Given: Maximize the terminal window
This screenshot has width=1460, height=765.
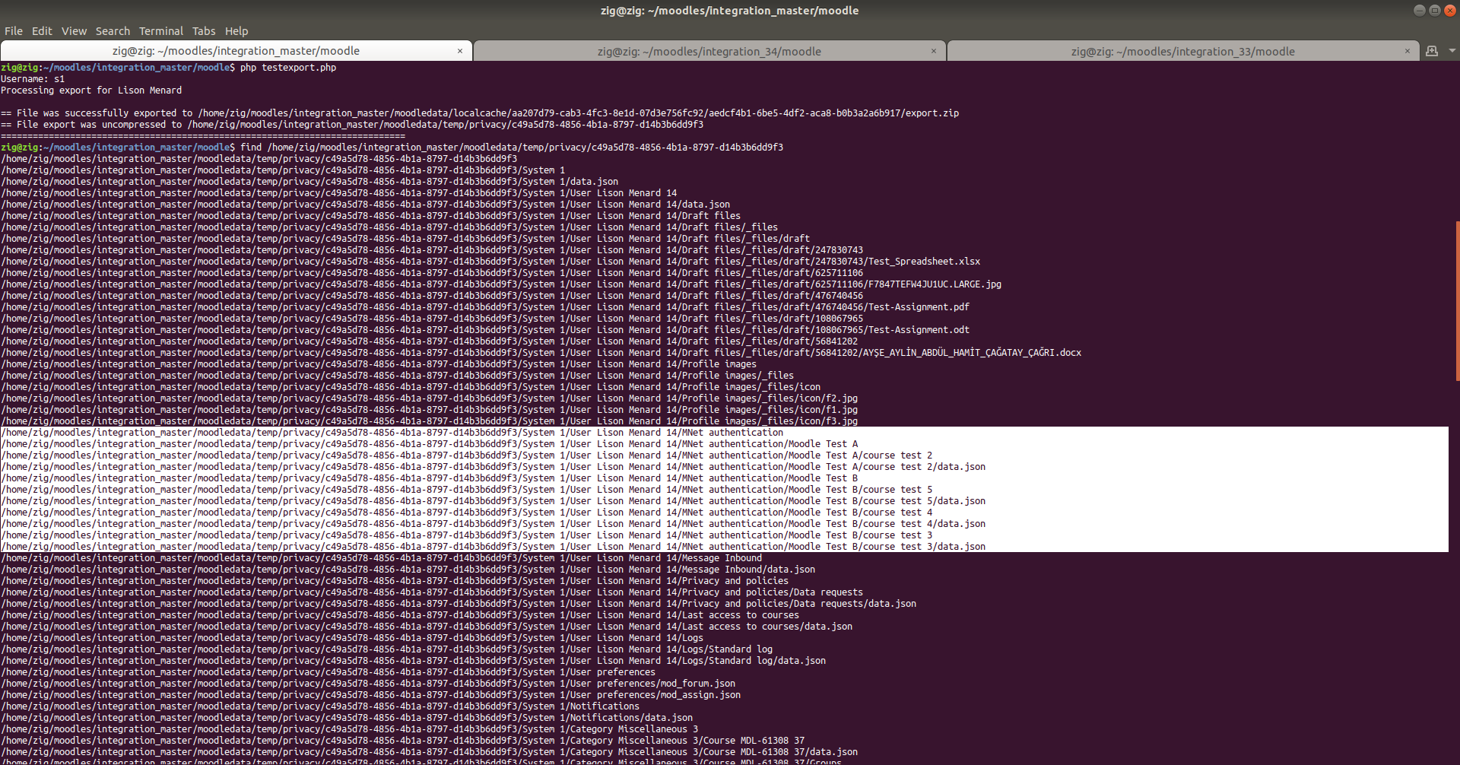Looking at the screenshot, I should click(1435, 10).
